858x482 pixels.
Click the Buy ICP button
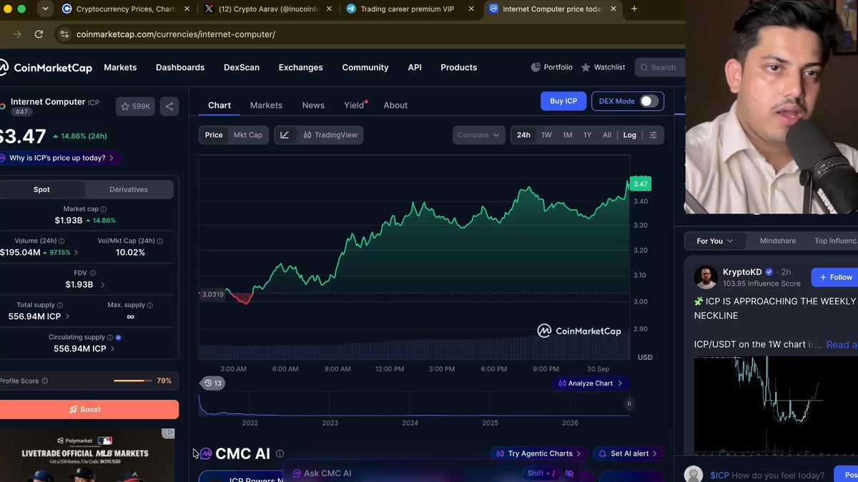coord(563,101)
